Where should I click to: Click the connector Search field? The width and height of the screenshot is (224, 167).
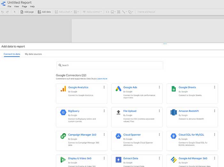pos(110,65)
